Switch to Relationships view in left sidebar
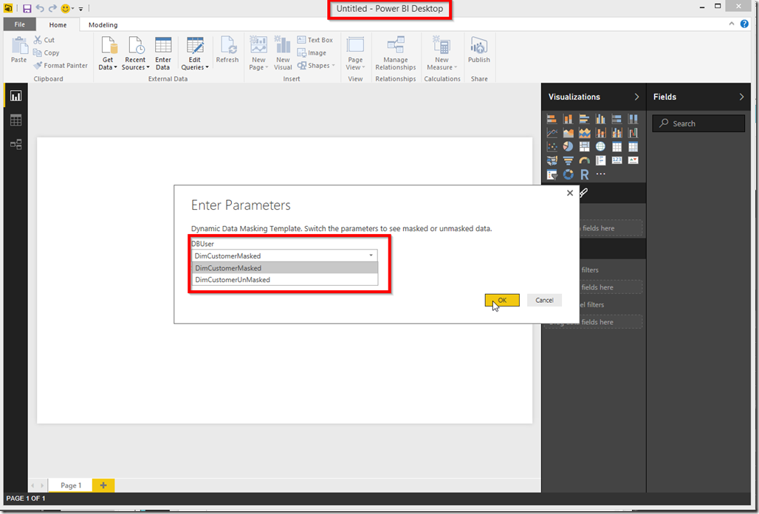This screenshot has width=759, height=514. click(x=16, y=144)
